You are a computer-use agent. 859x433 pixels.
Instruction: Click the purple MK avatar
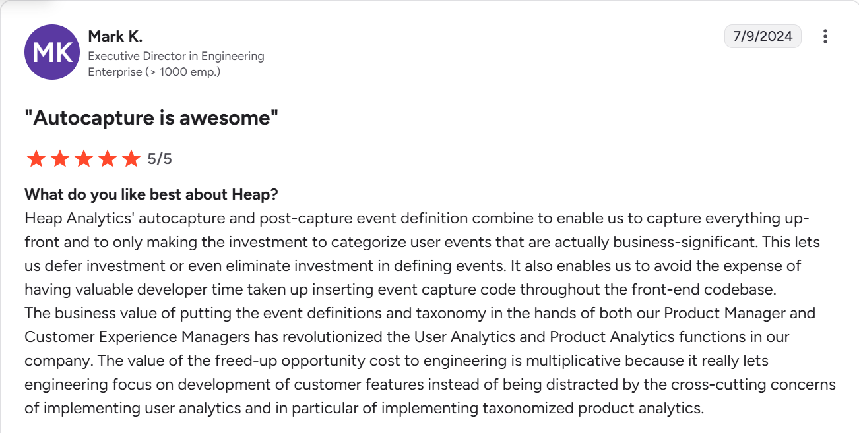coord(52,53)
